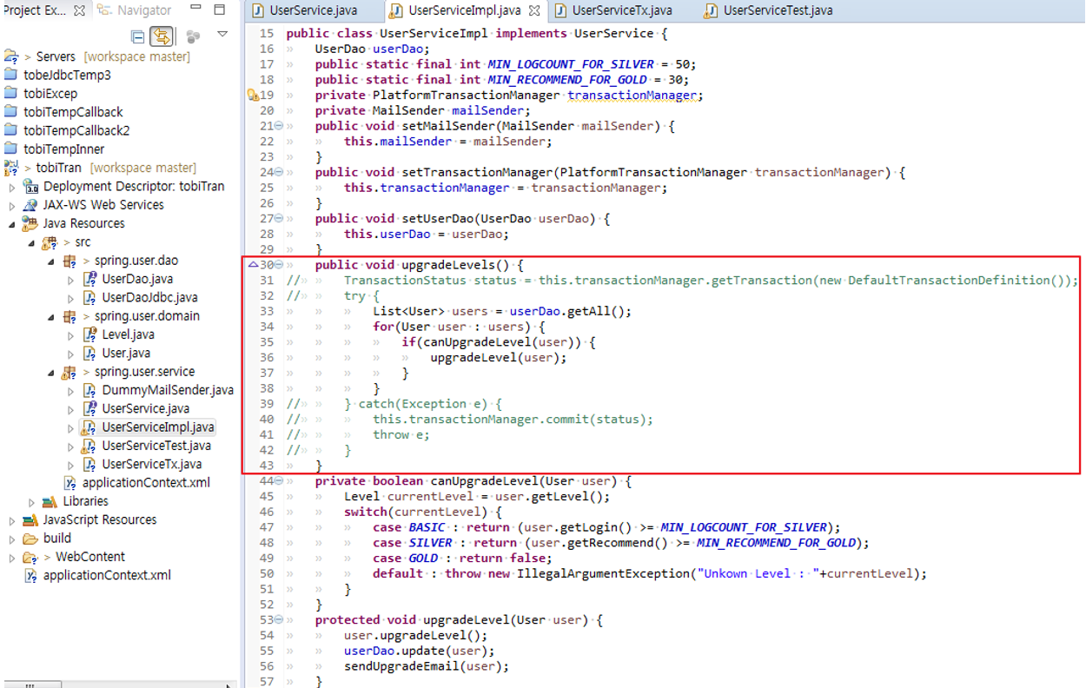The height and width of the screenshot is (688, 1086).
Task: Switch to the UserServiceTest.java editor tab
Action: (769, 10)
